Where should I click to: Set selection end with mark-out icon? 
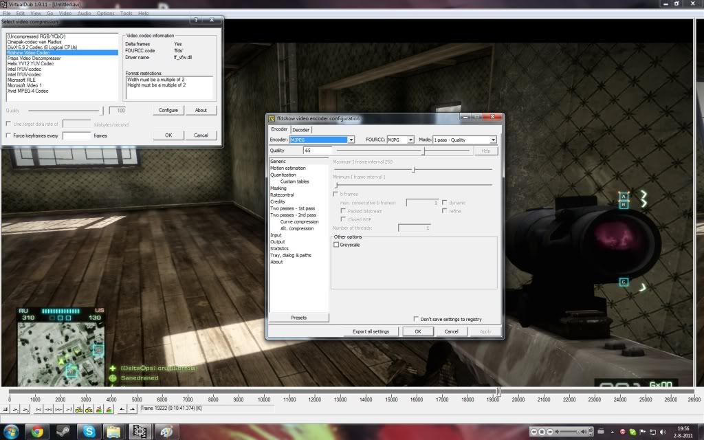click(131, 409)
